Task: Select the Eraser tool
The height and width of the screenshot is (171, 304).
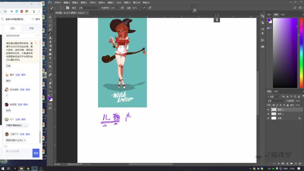Action: (50, 42)
